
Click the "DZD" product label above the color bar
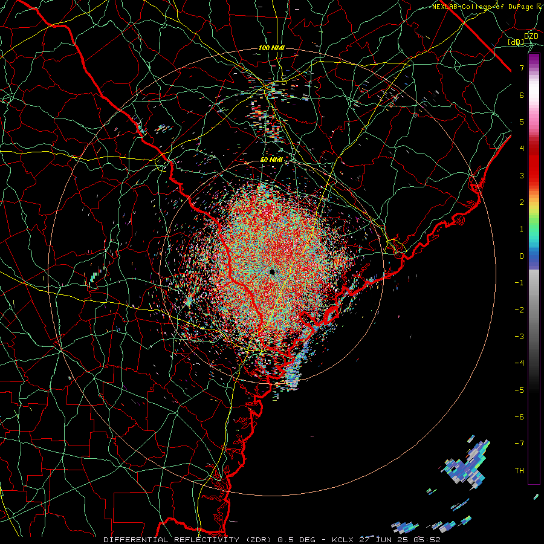tap(531, 36)
